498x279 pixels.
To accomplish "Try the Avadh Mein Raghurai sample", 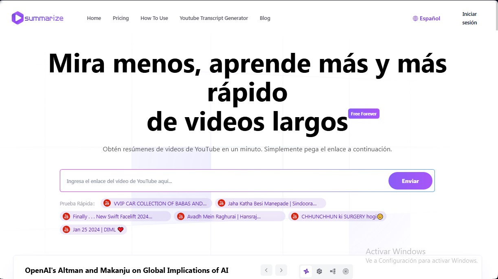I will click(x=230, y=216).
